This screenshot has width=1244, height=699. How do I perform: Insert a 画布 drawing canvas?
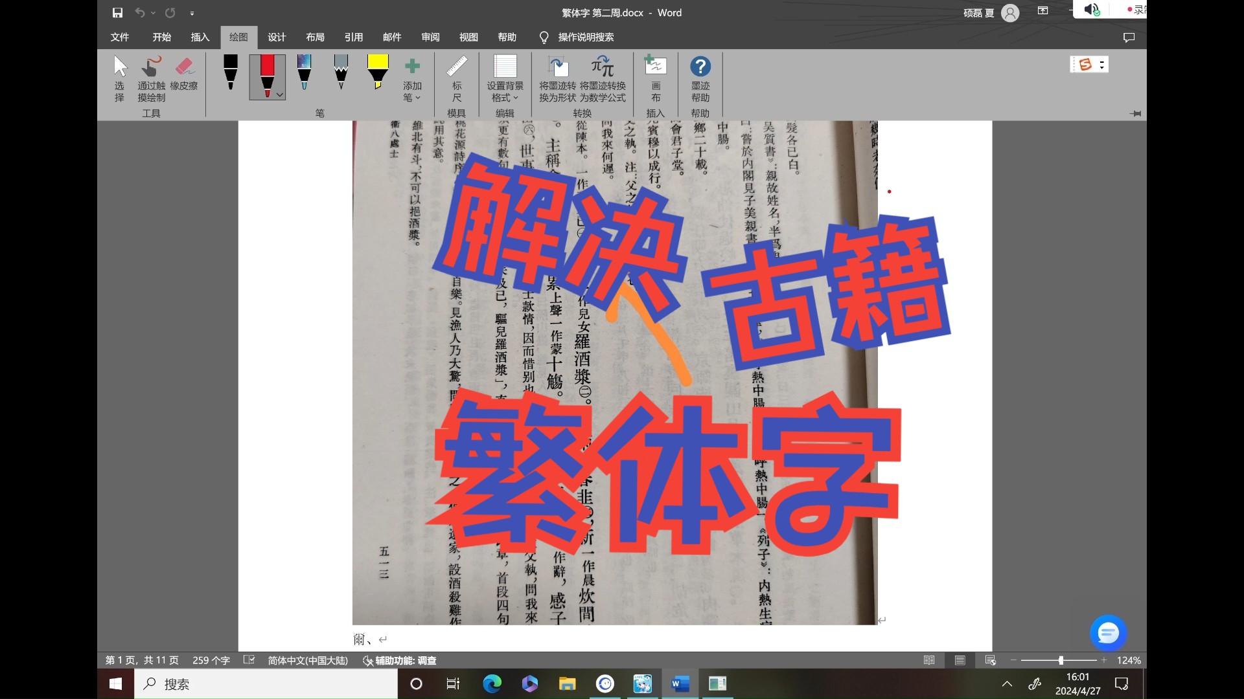(656, 78)
